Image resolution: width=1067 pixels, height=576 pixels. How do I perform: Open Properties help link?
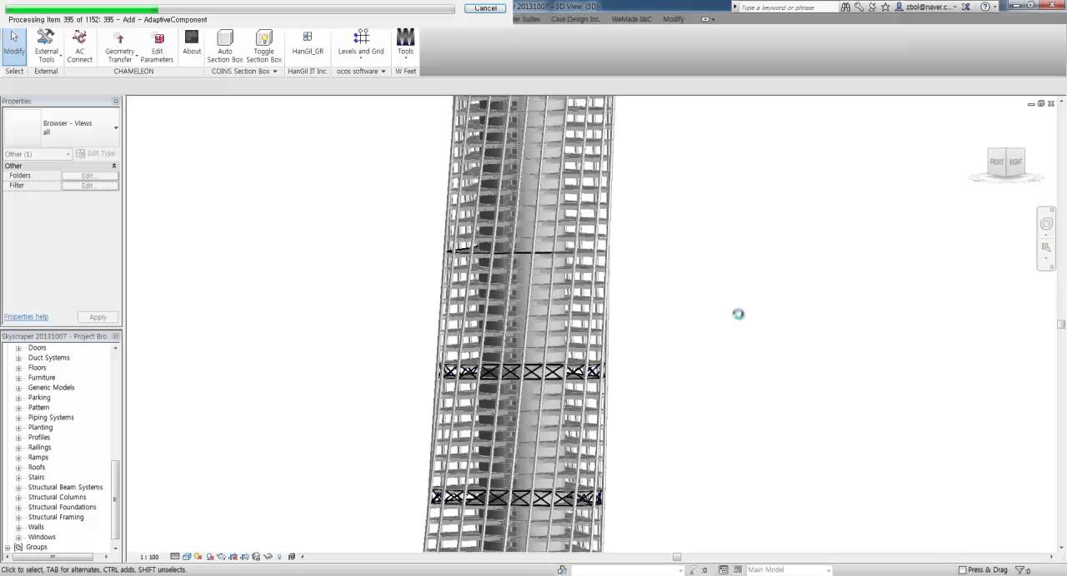point(26,317)
